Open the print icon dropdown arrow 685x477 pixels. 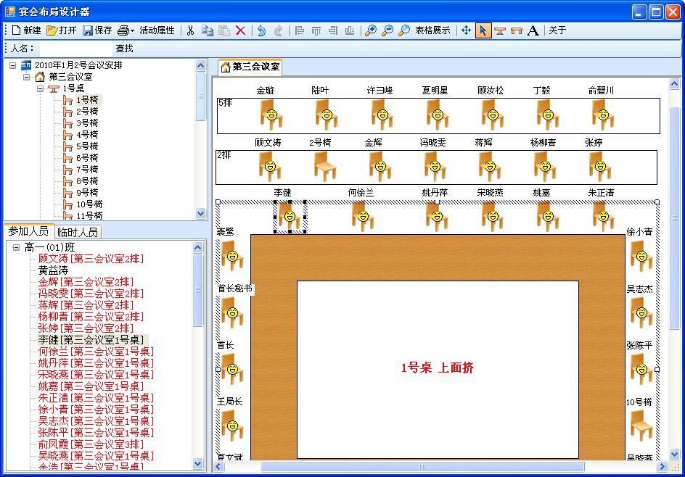[132, 31]
